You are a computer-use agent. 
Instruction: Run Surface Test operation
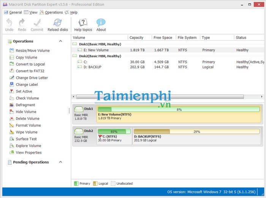(x=26, y=139)
